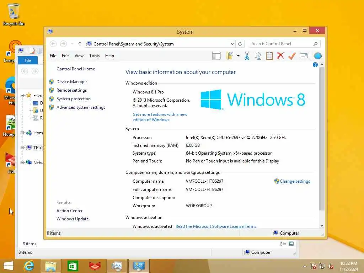364x273 pixels.
Task: Open File Explorer from taskbar
Action: point(50,266)
